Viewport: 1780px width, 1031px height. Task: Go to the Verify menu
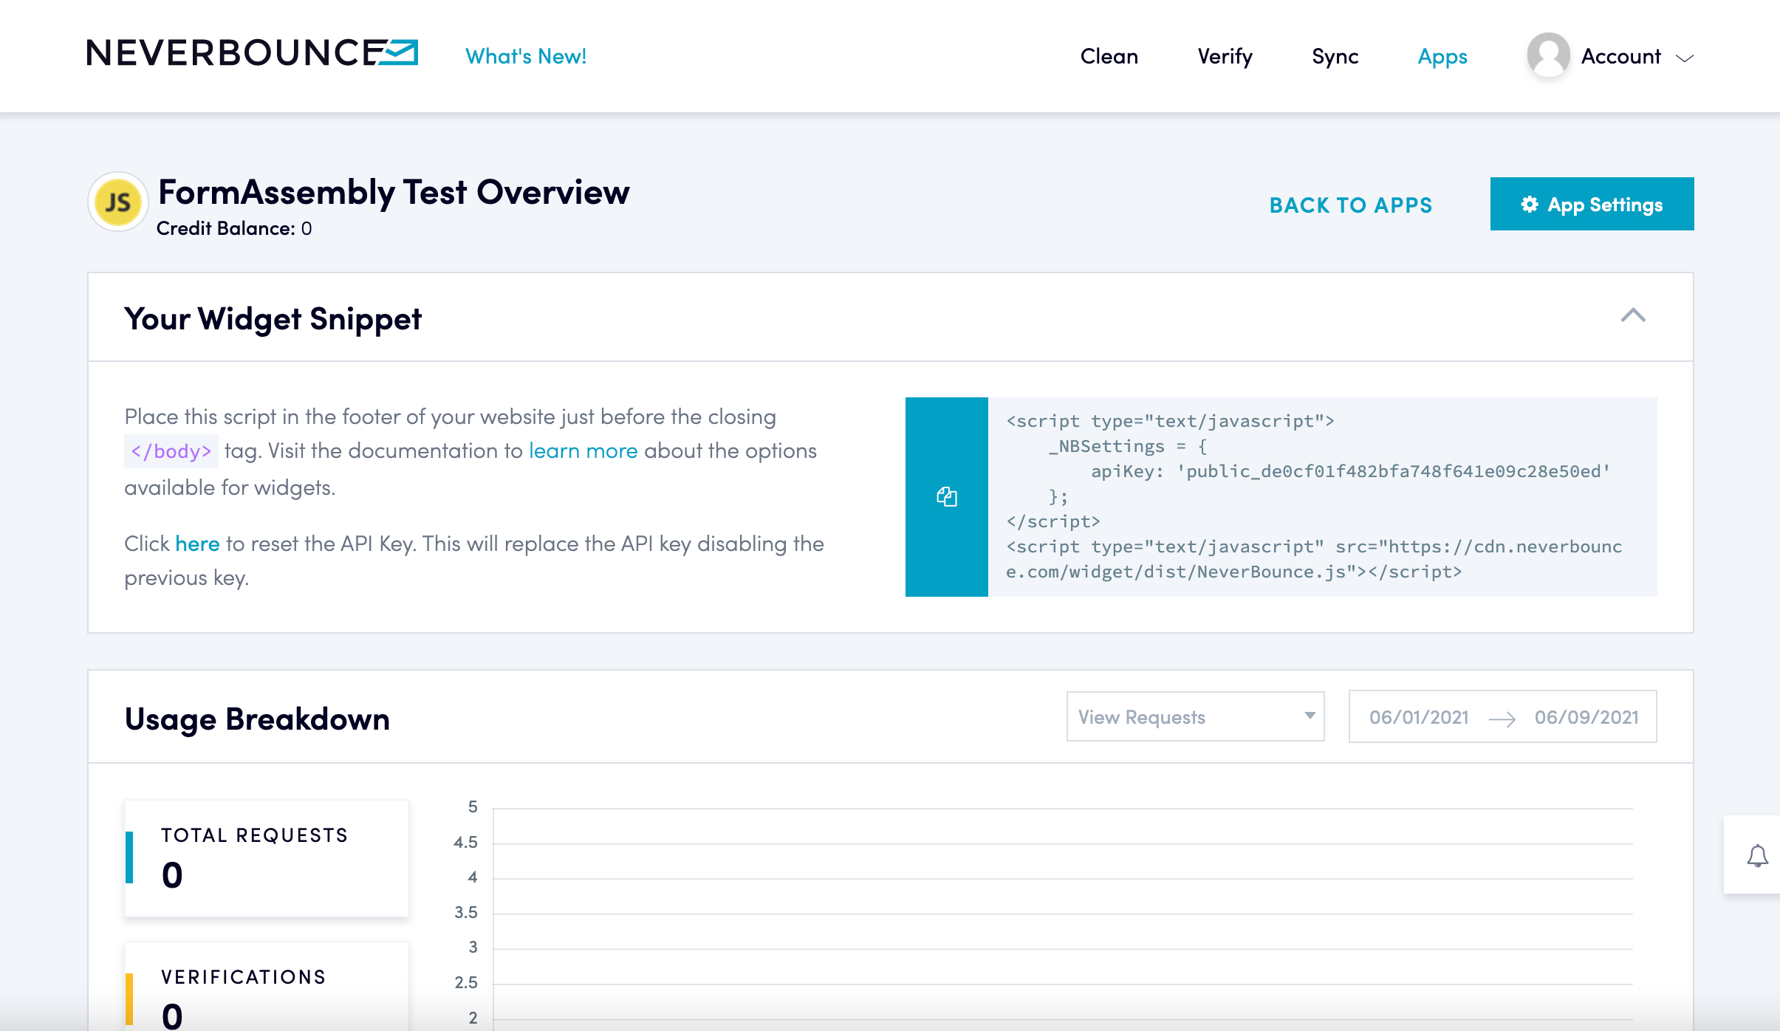(1225, 56)
